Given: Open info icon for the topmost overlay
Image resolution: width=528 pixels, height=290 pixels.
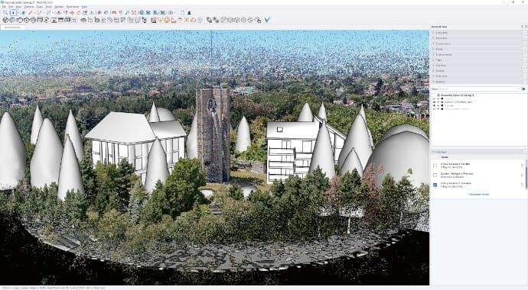Looking at the screenshot, I should click(x=523, y=166).
